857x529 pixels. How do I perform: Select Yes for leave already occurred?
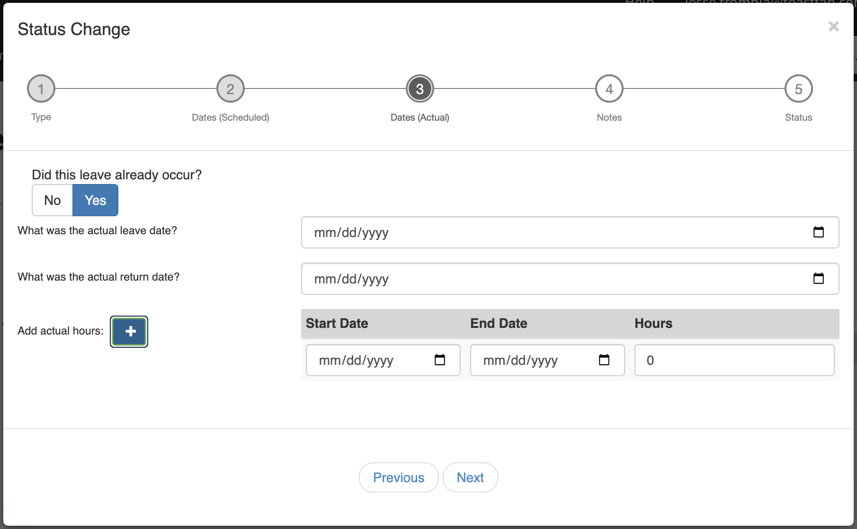point(95,200)
